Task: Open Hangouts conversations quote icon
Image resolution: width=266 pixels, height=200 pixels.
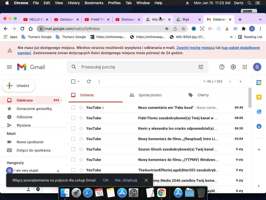Action: [38, 189]
